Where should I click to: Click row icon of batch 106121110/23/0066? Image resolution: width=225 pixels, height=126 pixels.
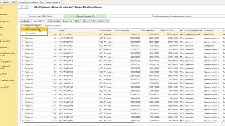click(x=22, y=117)
